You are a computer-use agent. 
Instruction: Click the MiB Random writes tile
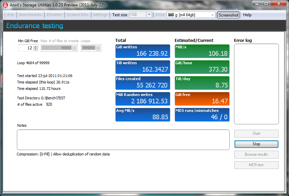point(143,99)
